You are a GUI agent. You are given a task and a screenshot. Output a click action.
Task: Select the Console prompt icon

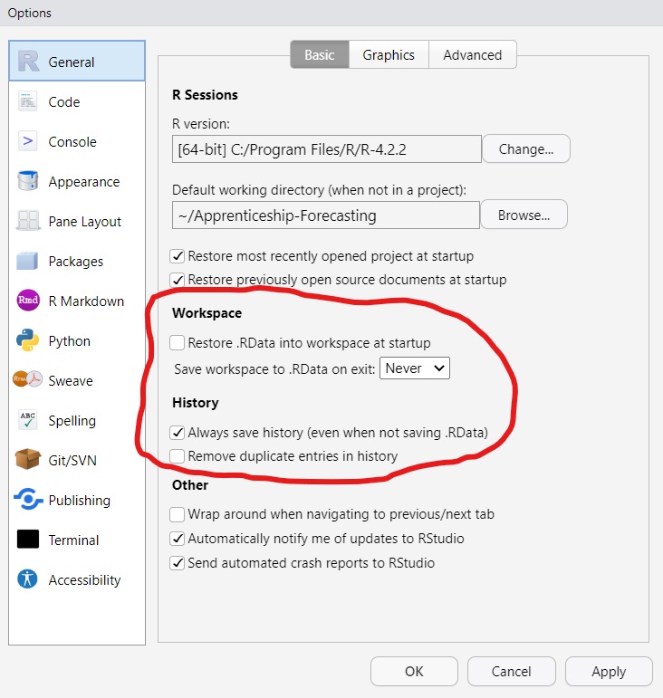click(x=28, y=142)
